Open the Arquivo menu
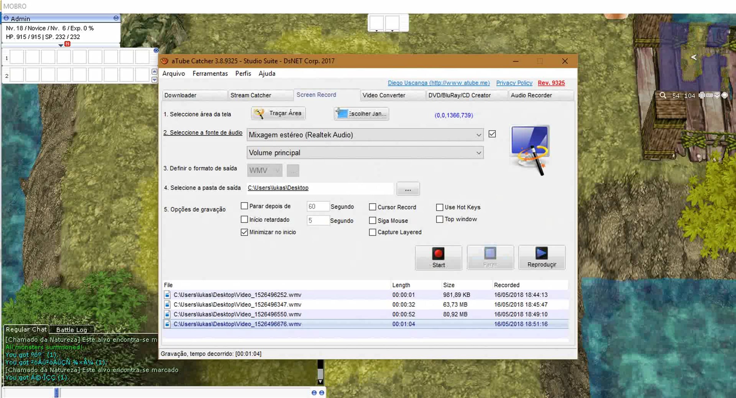The height and width of the screenshot is (398, 736). coord(174,74)
